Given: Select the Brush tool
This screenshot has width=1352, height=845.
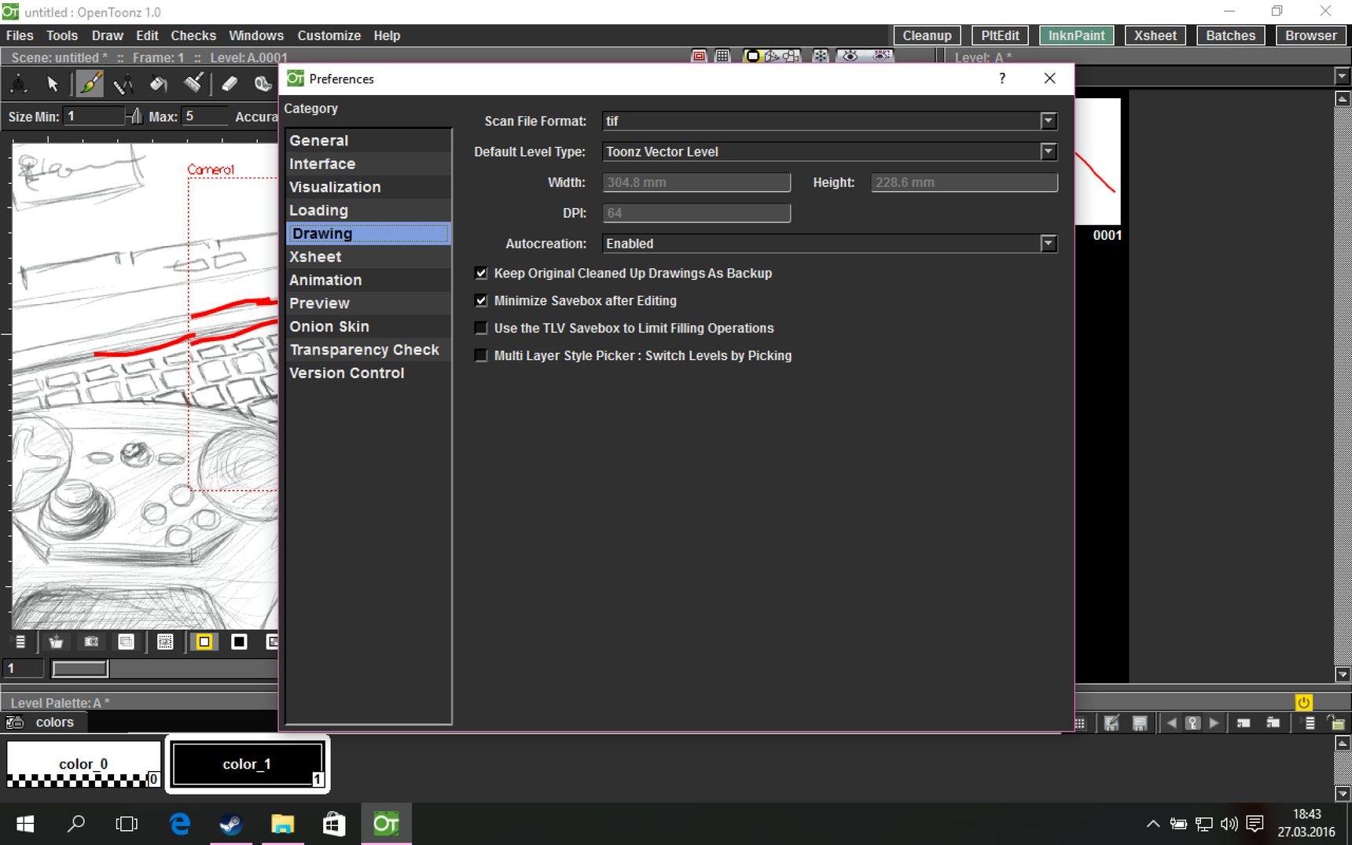Looking at the screenshot, I should click(x=90, y=83).
